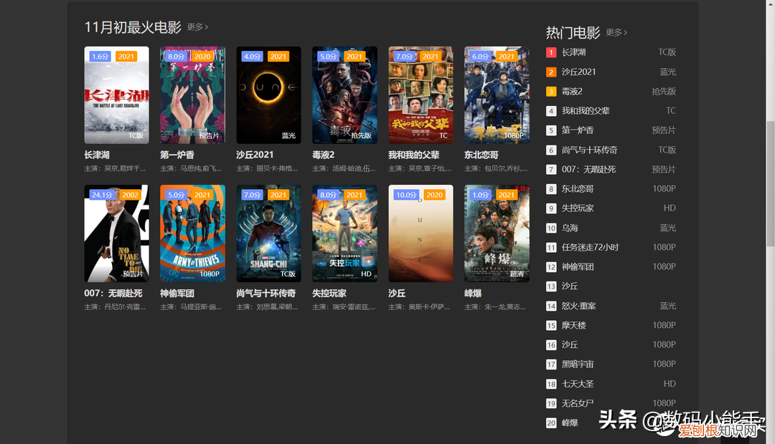775x444 pixels.
Task: Click the 毒液2 title under its poster
Action: [323, 155]
